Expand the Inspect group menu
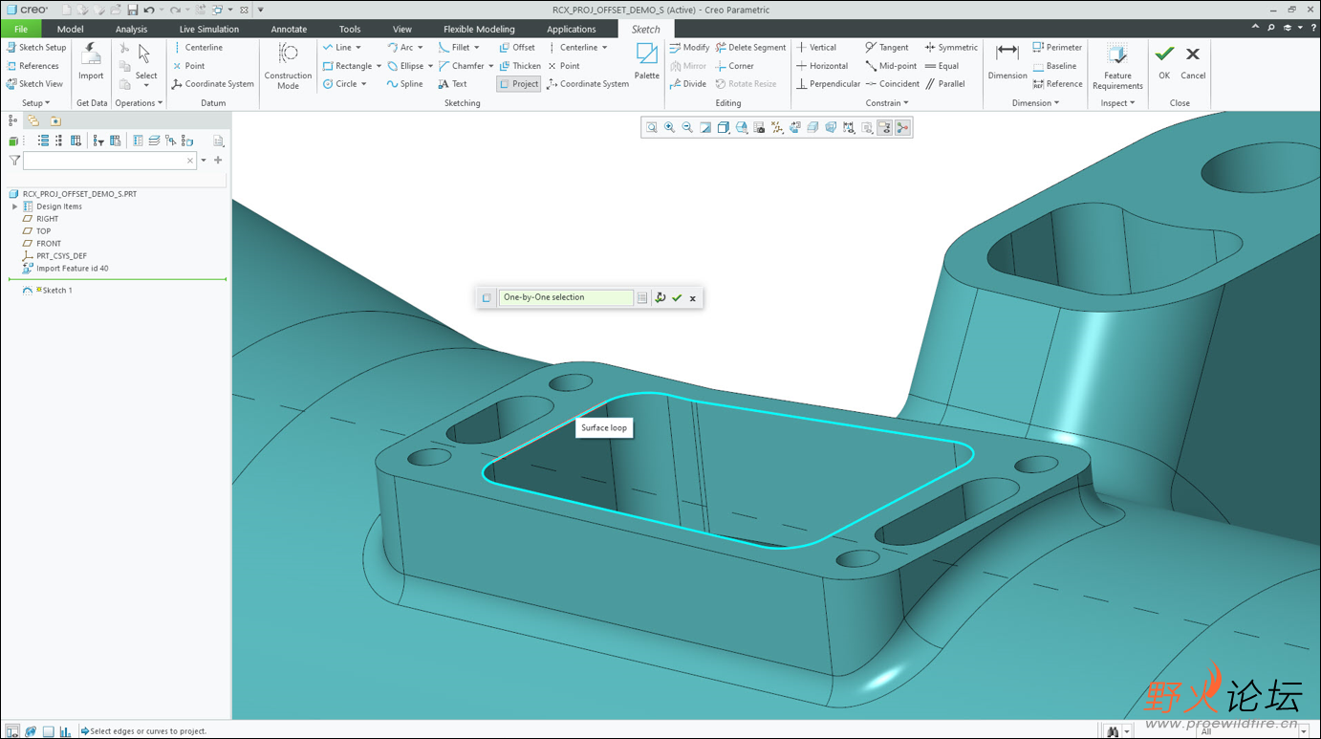The width and height of the screenshot is (1321, 739). 1117,103
